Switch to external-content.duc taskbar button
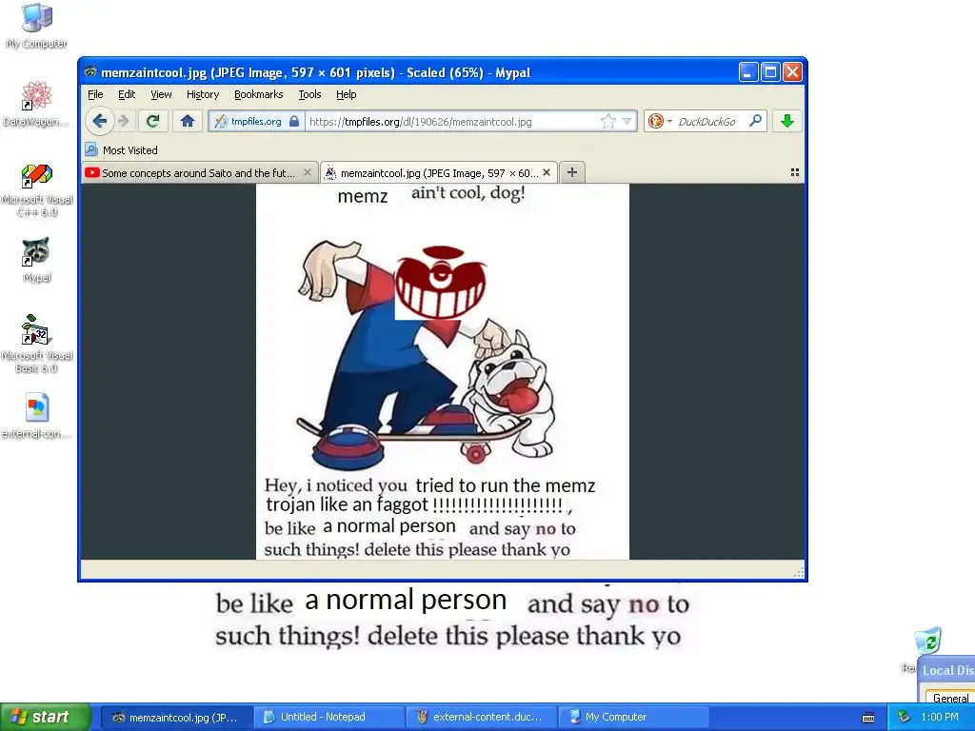Screen dimensions: 975x731 [480, 718]
